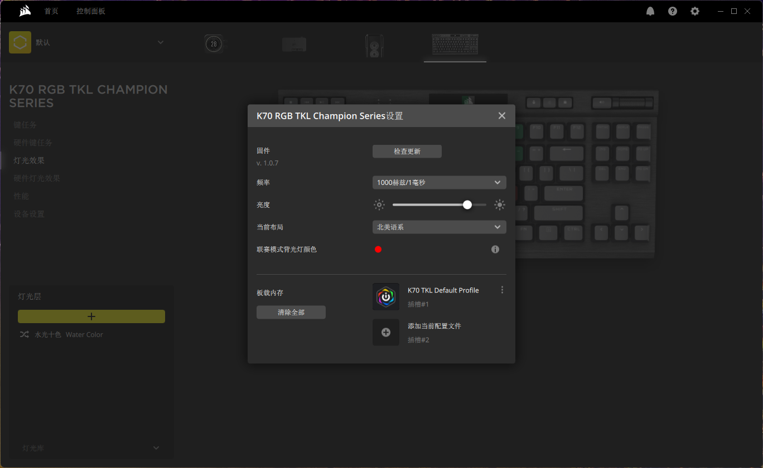Viewport: 763px width, 468px height.
Task: Select the memory modules device icon
Action: [x=374, y=46]
